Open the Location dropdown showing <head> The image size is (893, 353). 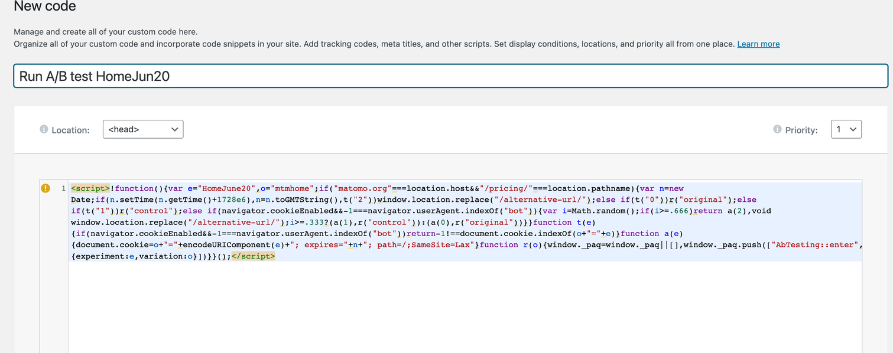tap(143, 129)
